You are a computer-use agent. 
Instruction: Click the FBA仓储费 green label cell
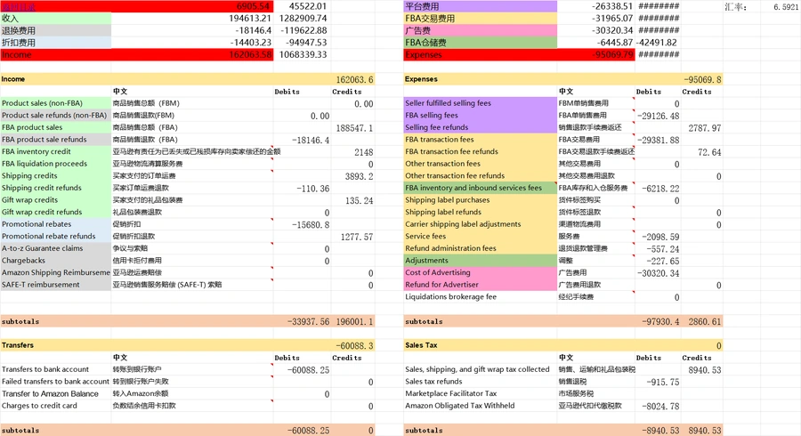[x=481, y=43]
